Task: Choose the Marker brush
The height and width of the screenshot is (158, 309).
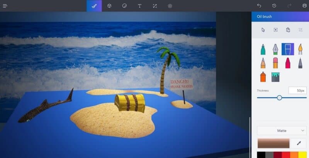Action: pos(263,49)
